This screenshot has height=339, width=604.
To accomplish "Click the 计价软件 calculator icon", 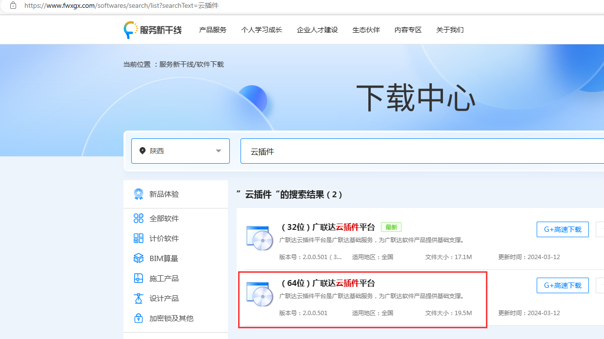I will point(139,238).
